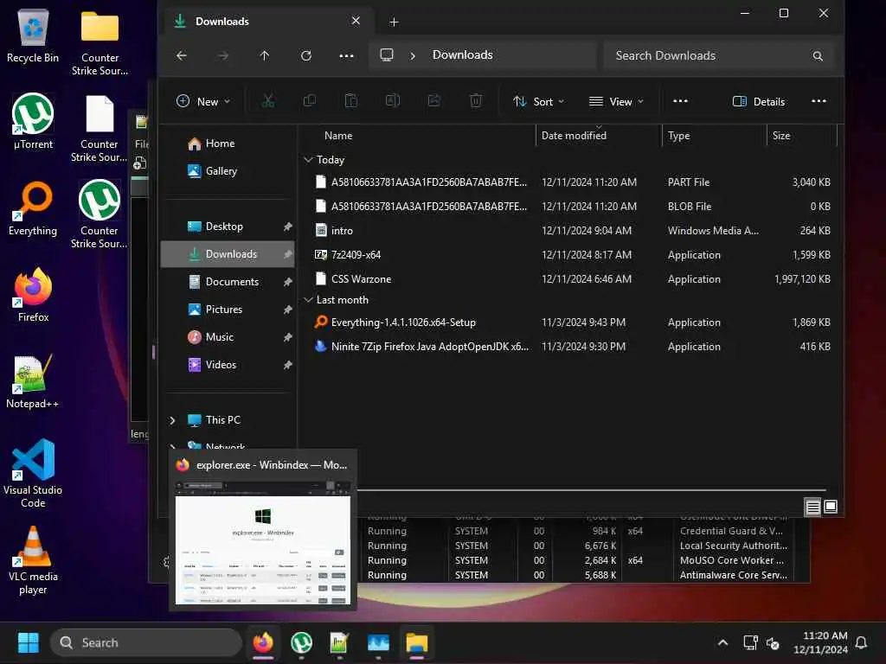Image resolution: width=886 pixels, height=664 pixels.
Task: Refresh the Downloads folder
Action: tap(306, 55)
